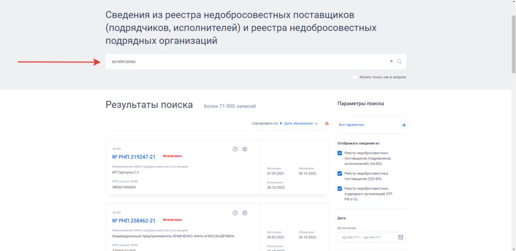
Task: Open the calendar icon in Включение date field
Action: coord(401,237)
